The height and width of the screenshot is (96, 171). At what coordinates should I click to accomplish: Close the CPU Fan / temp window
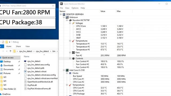53,6
